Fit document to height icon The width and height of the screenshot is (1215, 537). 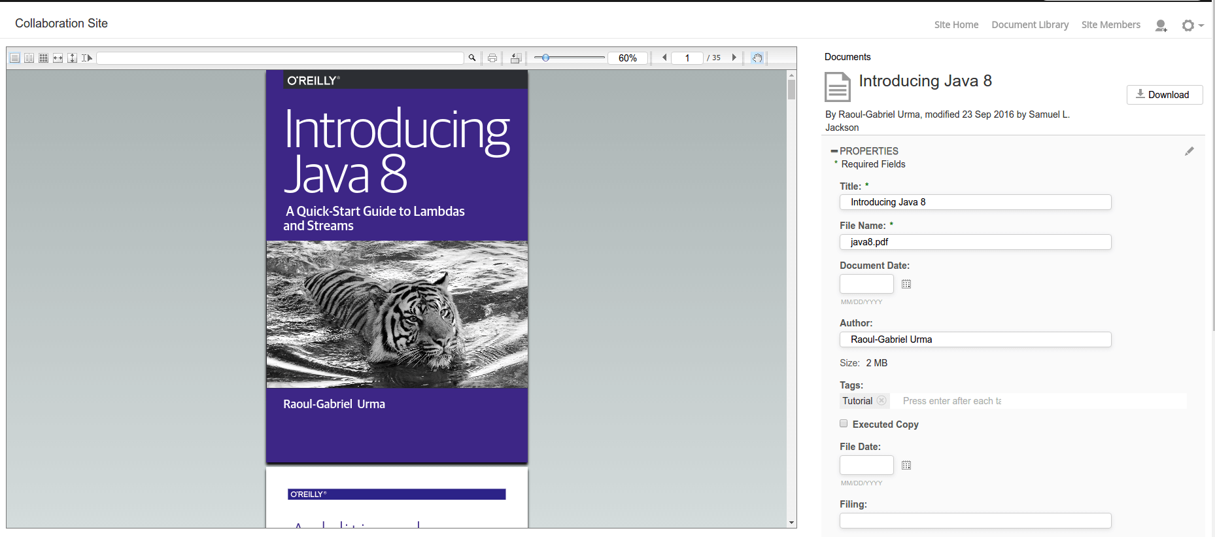(72, 58)
